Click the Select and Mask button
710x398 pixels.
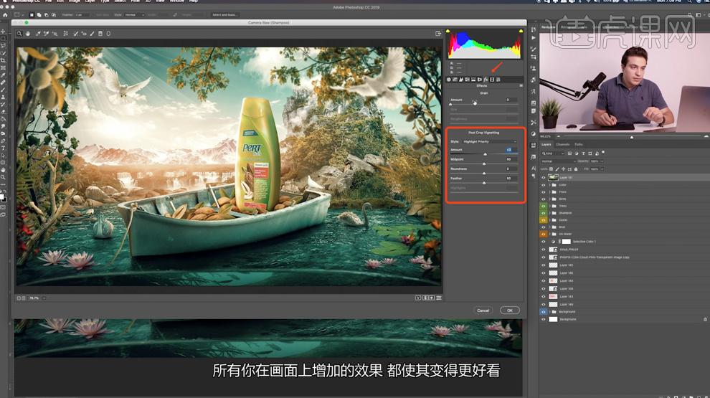(224, 15)
